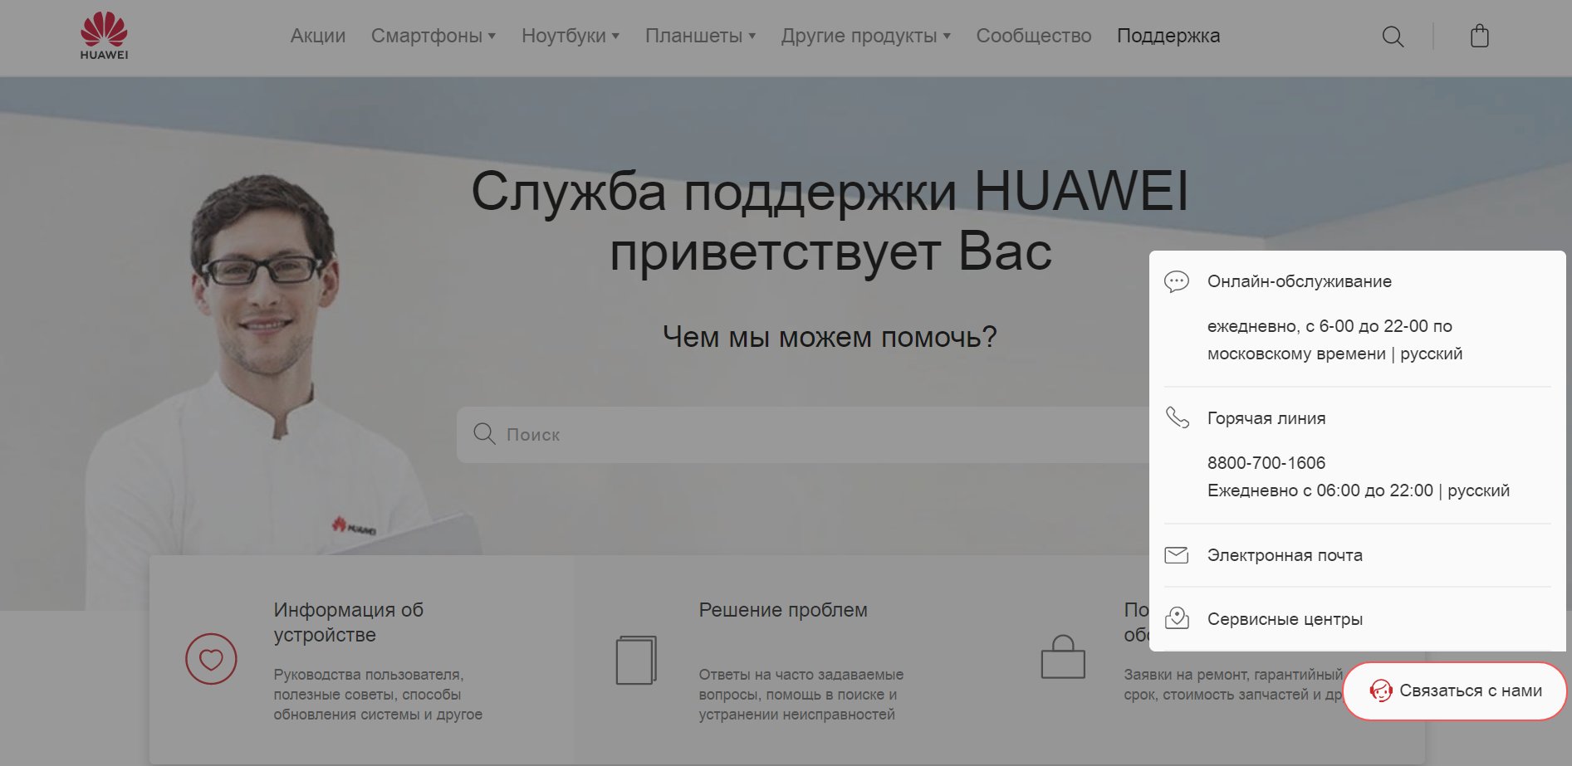Open the Акции menu item
The image size is (1572, 766).
click(x=318, y=36)
